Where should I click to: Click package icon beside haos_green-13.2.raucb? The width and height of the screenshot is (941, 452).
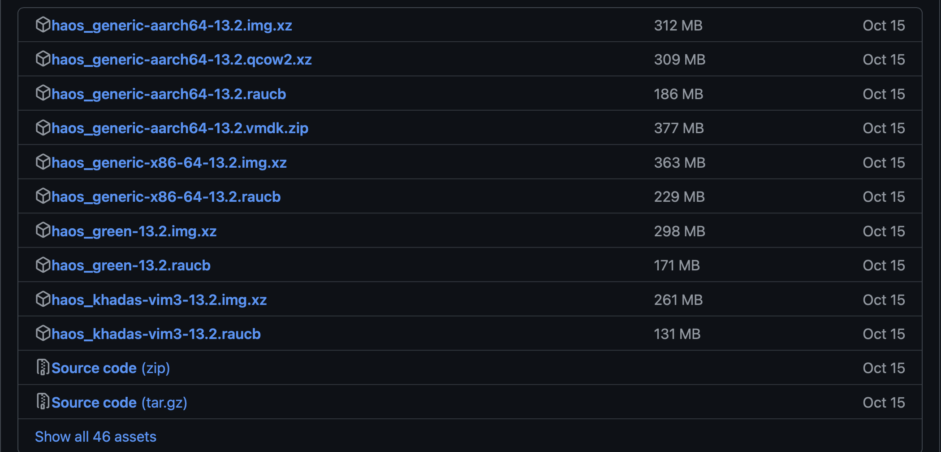pos(43,265)
